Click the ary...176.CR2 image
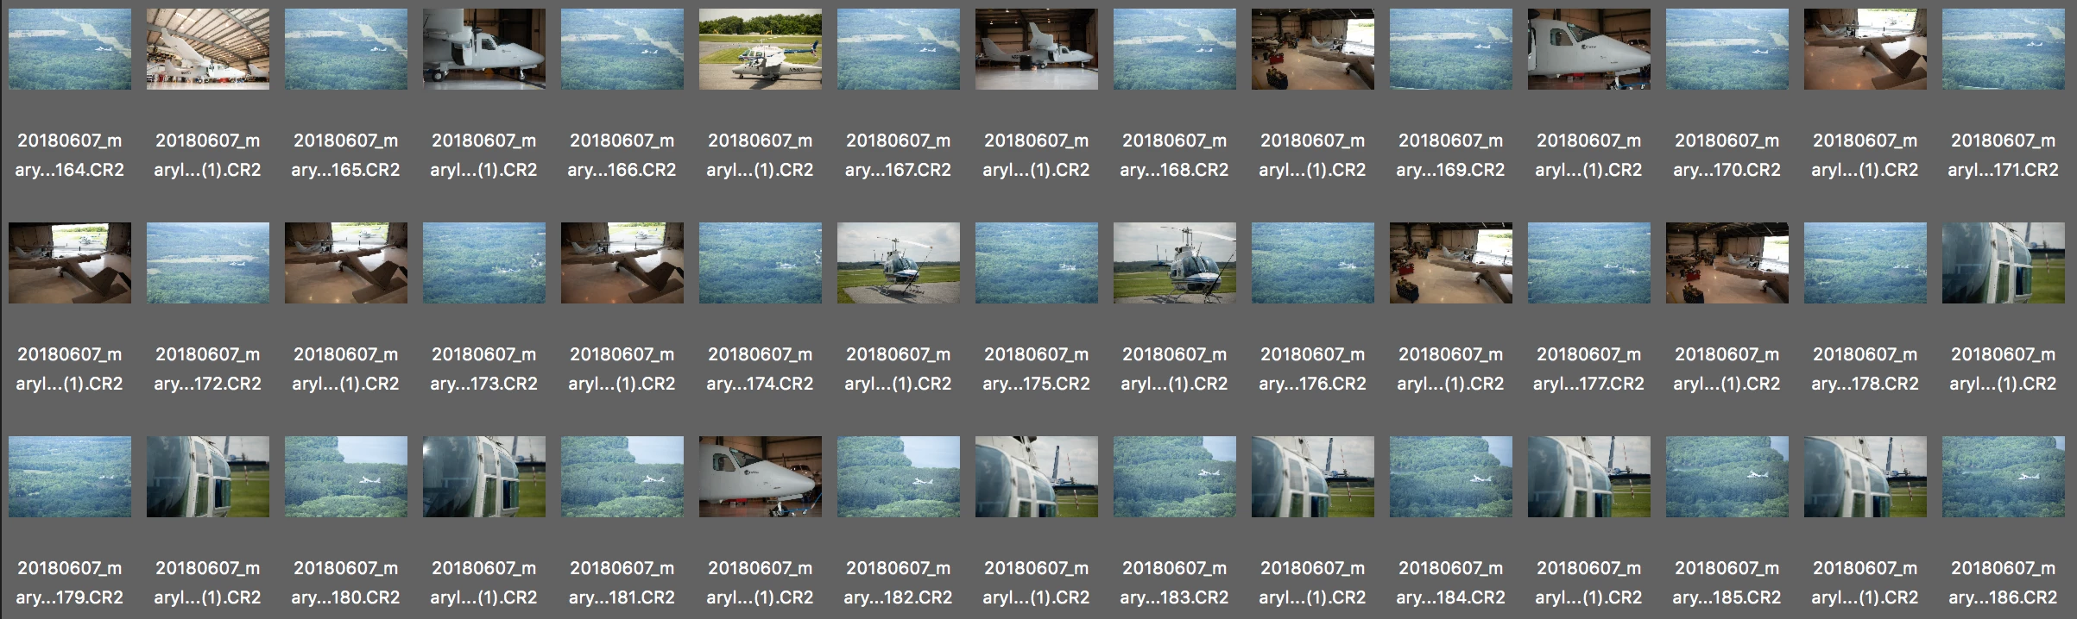The width and height of the screenshot is (2077, 619). click(x=1313, y=263)
